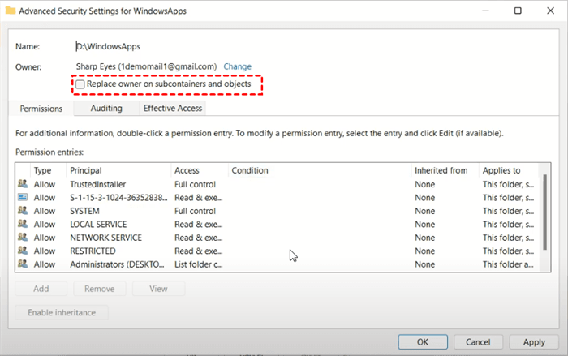Click the RESTRICTED row user icon
Image resolution: width=568 pixels, height=356 pixels.
pos(23,251)
